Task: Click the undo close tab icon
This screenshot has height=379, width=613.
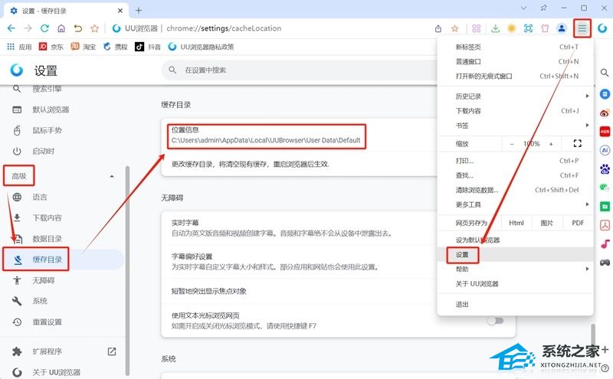Action: tap(78, 28)
